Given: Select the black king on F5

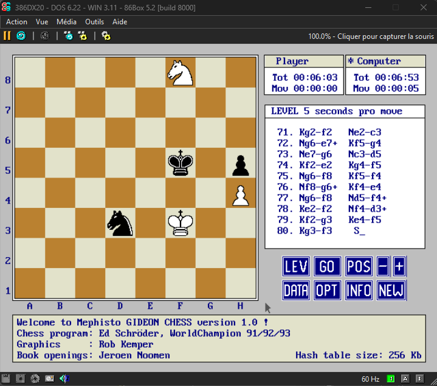Looking at the screenshot, I should [181, 163].
